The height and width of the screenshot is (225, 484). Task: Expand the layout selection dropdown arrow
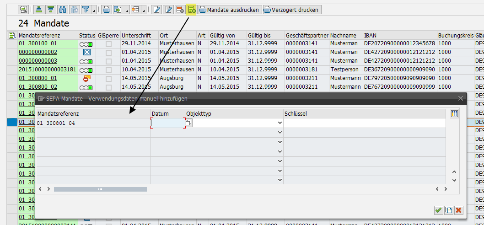(x=144, y=10)
